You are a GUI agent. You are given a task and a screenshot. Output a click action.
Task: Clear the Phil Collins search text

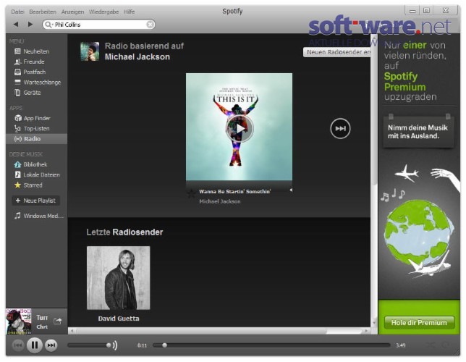[151, 25]
